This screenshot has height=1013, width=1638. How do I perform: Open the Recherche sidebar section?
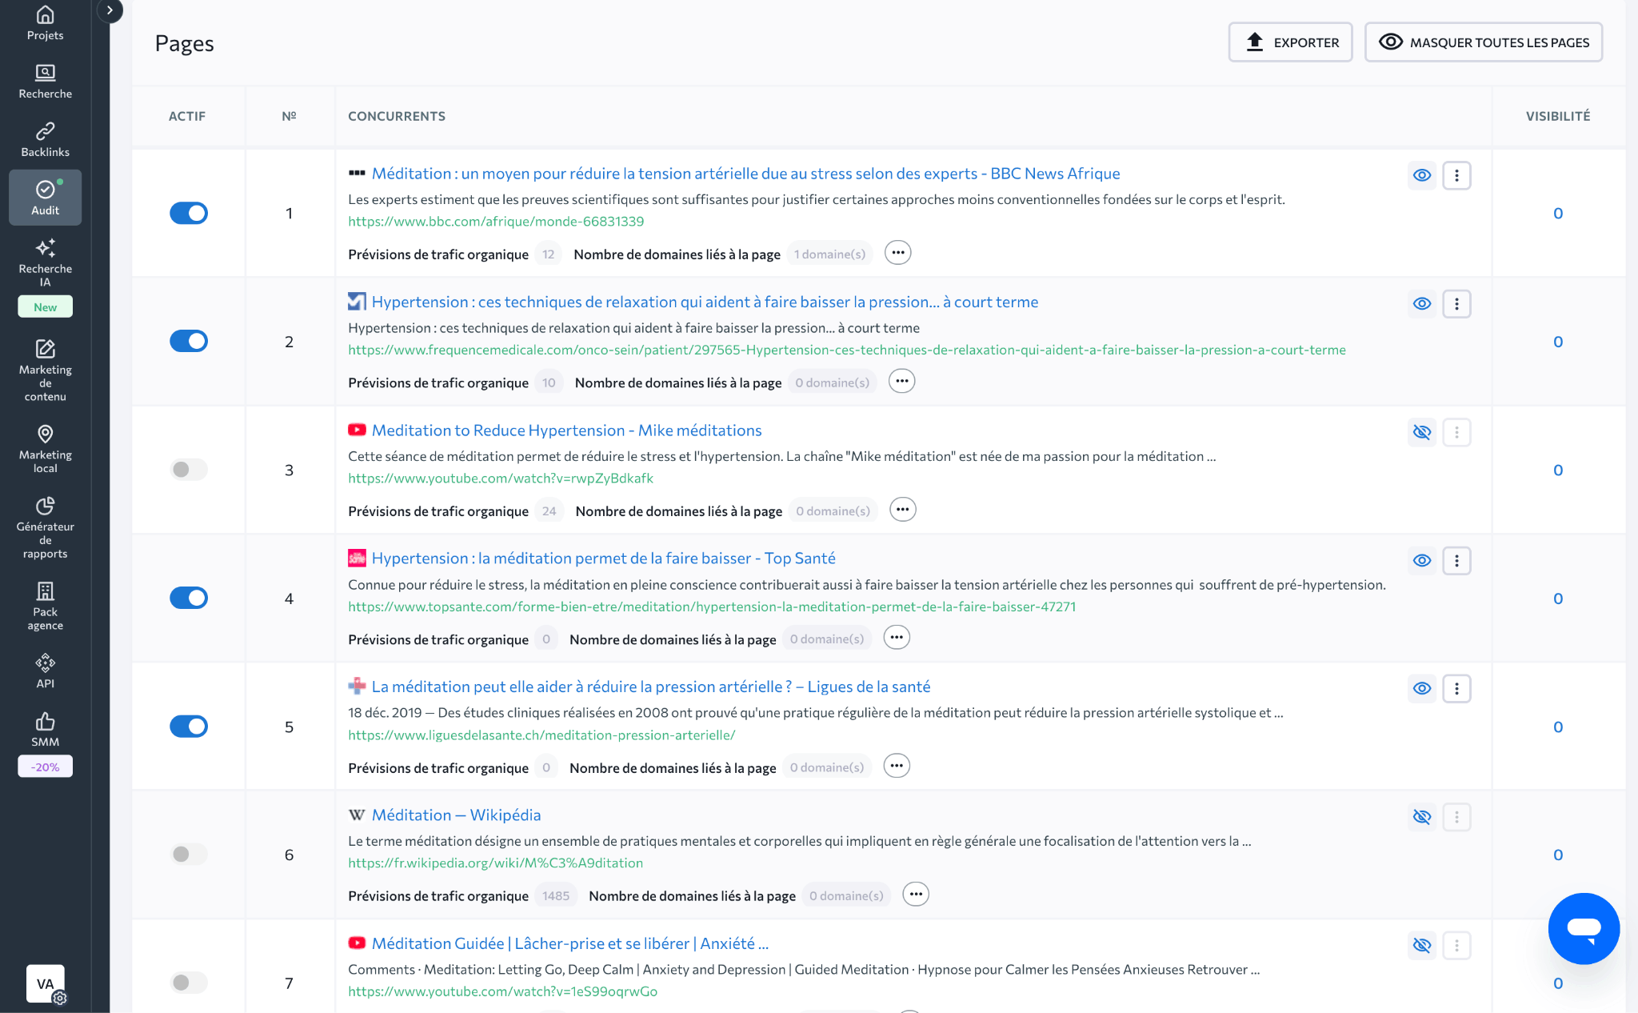[45, 82]
